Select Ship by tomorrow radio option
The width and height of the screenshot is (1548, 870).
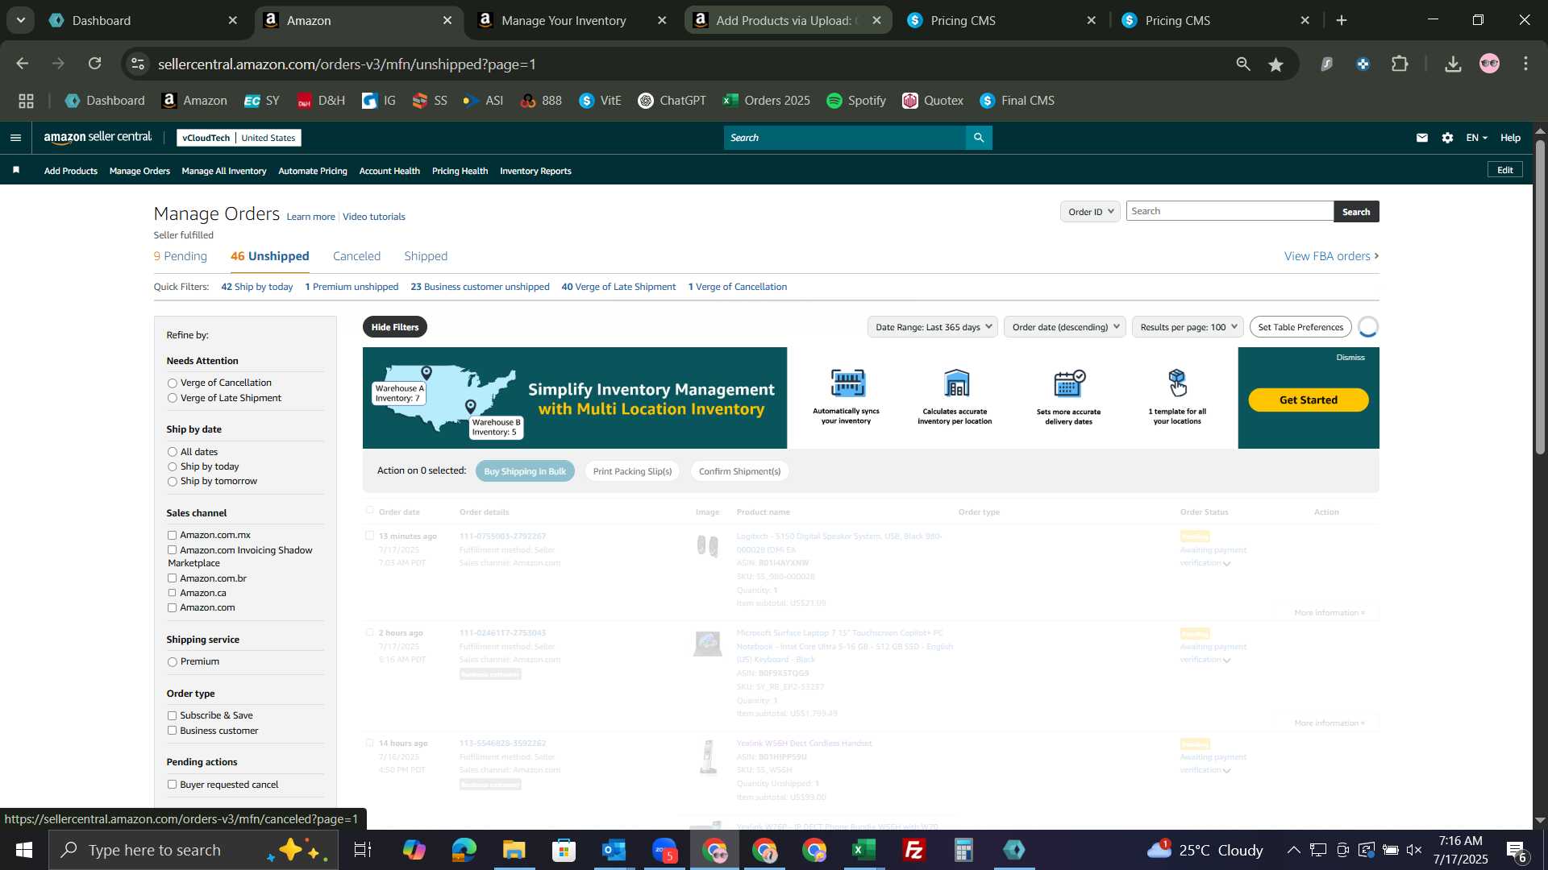pyautogui.click(x=173, y=482)
